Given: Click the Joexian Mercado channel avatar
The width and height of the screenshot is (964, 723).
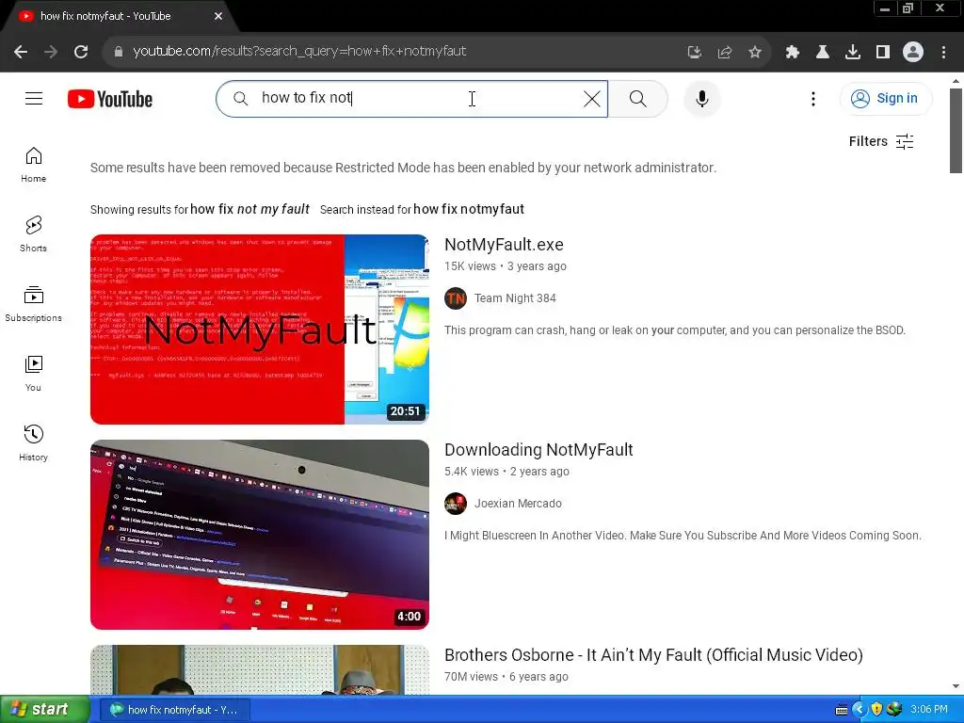Looking at the screenshot, I should 456,504.
